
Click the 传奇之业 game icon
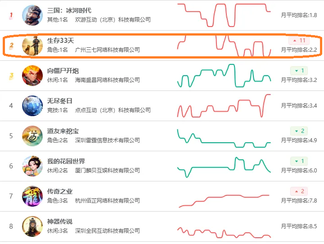click(x=32, y=196)
